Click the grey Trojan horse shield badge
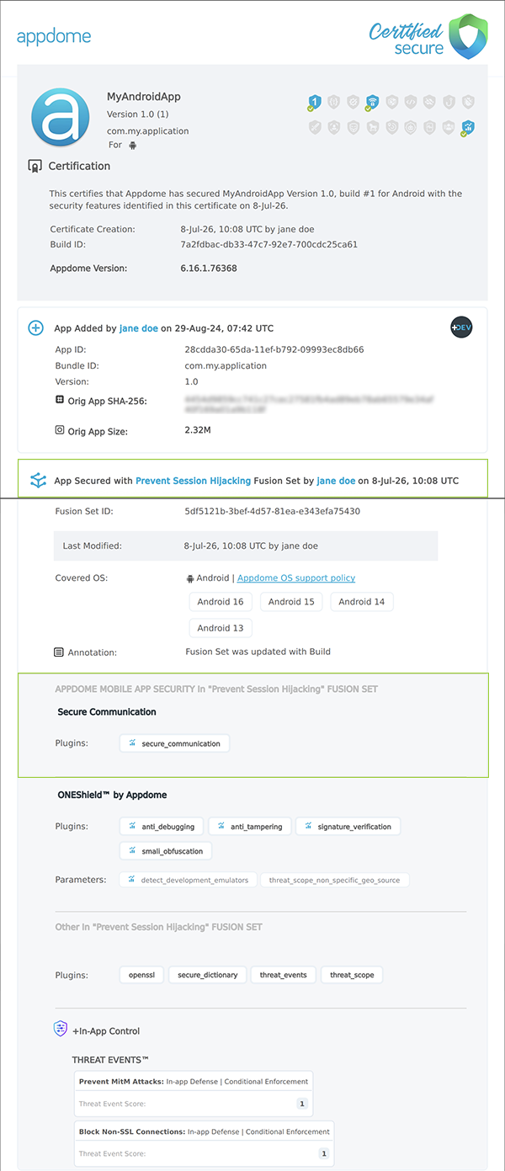Screen dimensions: 505x1171 pos(372,127)
